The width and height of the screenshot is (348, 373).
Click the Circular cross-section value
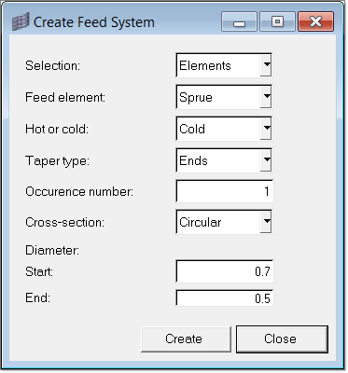coord(201,222)
